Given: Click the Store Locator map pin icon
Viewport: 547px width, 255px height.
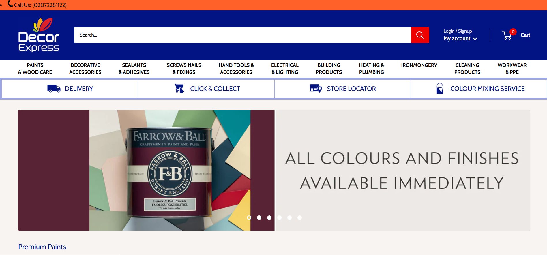Looking at the screenshot, I should pos(316,88).
